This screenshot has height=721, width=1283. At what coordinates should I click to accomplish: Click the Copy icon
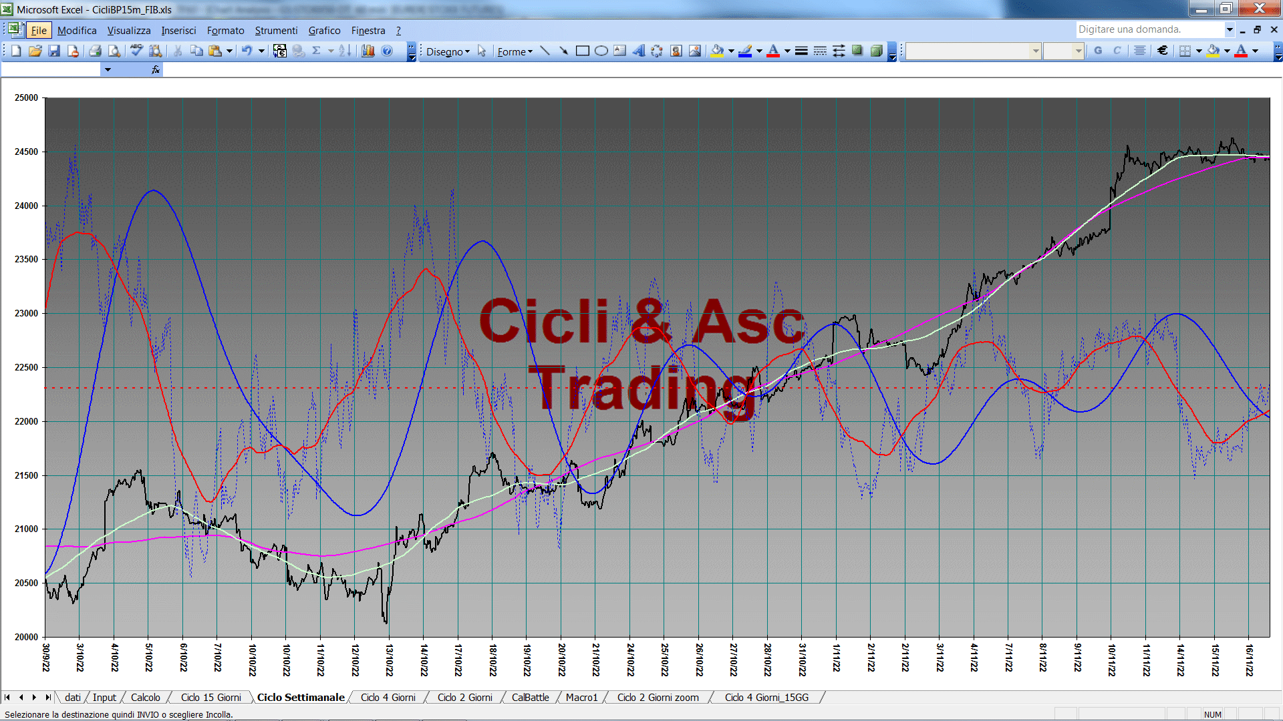196,51
